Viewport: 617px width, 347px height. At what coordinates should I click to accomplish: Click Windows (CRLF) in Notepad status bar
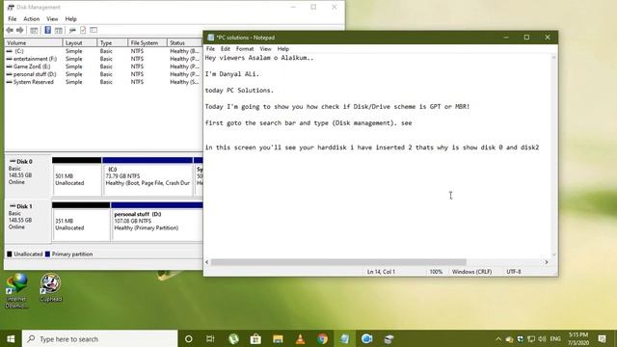point(471,272)
